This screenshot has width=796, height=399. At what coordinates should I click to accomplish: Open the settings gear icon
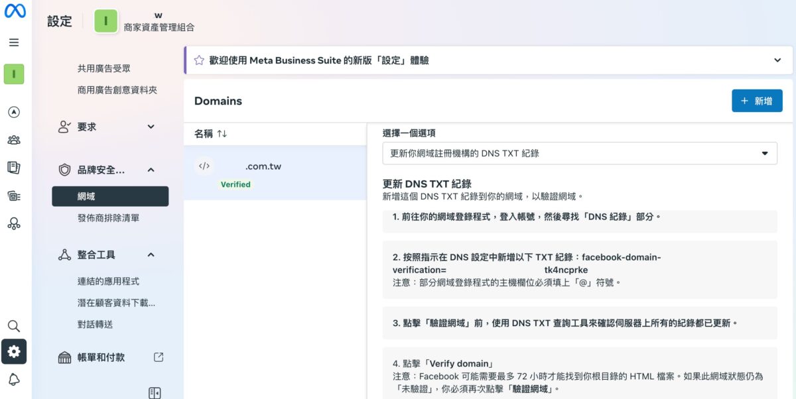click(14, 352)
